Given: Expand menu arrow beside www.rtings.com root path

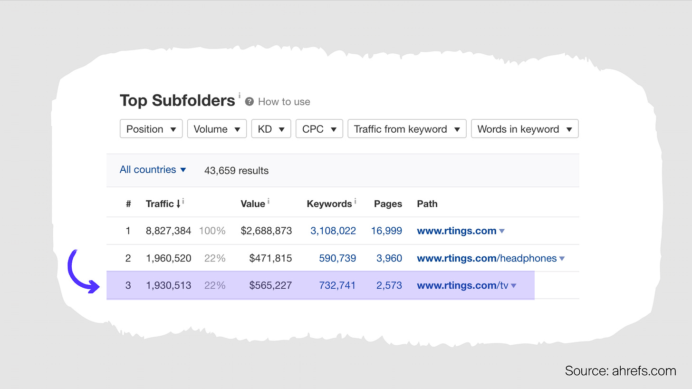Looking at the screenshot, I should 502,231.
